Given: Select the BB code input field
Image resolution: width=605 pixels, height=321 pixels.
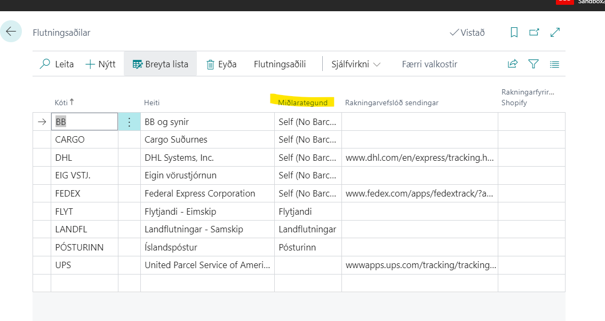Looking at the screenshot, I should click(x=84, y=122).
